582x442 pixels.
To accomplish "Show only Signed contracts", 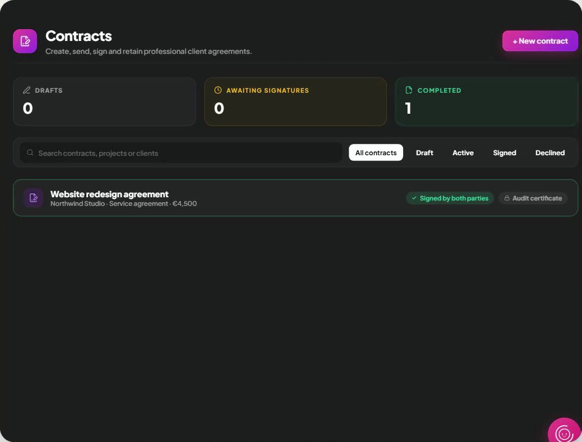I will coord(504,153).
